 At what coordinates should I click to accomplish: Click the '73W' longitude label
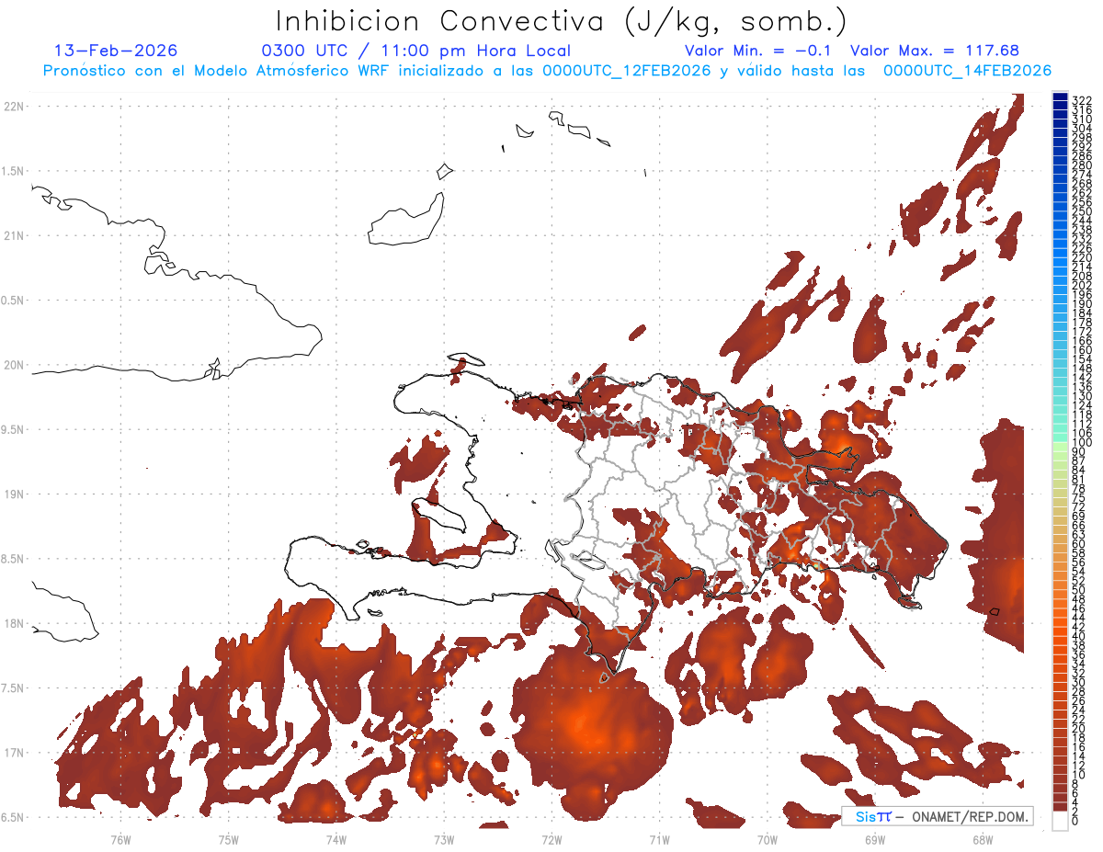[x=444, y=839]
